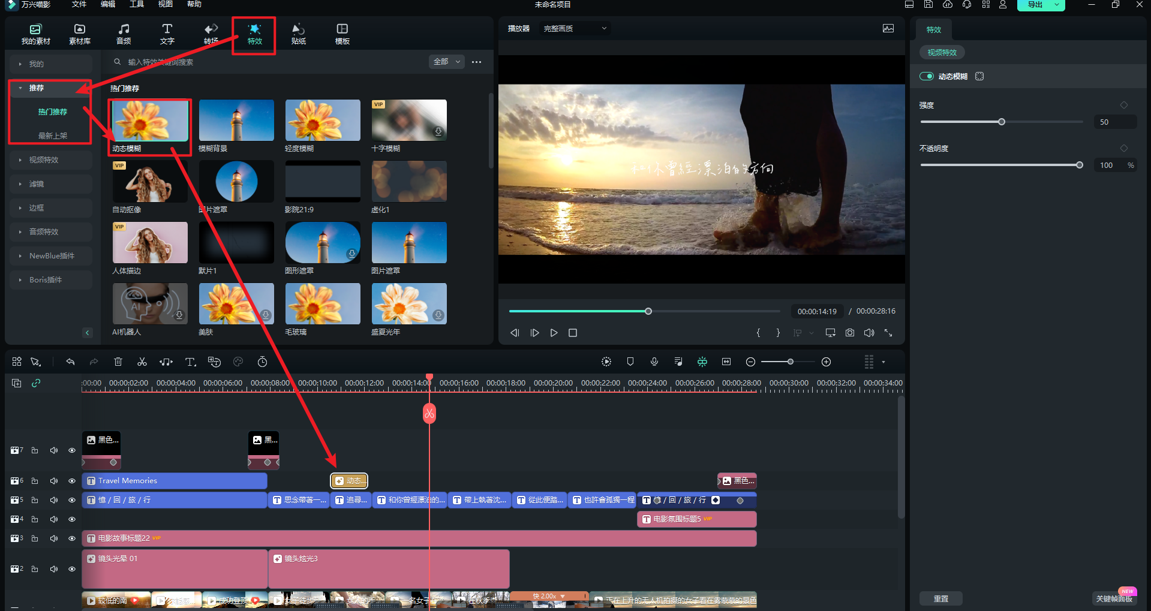Screen dimensions: 1151x611
Task: Toggle the 动态模糊 effect switch
Action: click(x=927, y=76)
